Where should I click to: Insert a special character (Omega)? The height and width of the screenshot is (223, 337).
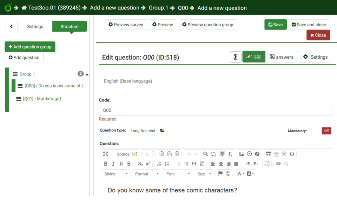(292, 154)
